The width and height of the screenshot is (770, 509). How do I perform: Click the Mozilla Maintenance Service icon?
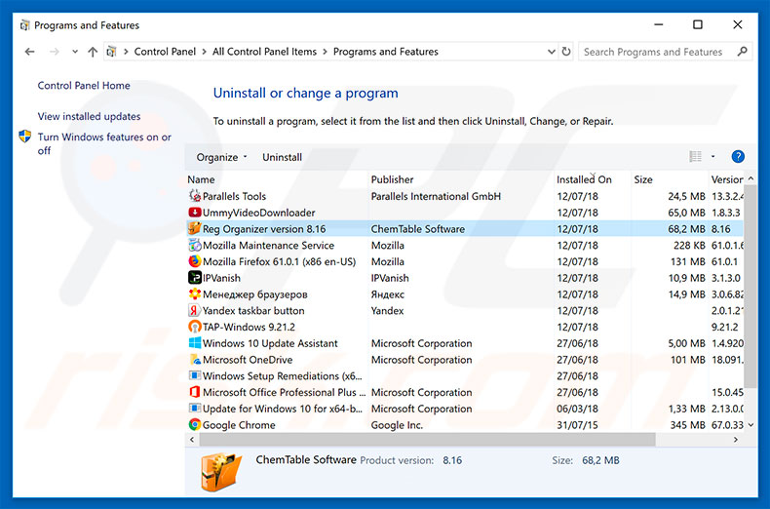coord(195,245)
